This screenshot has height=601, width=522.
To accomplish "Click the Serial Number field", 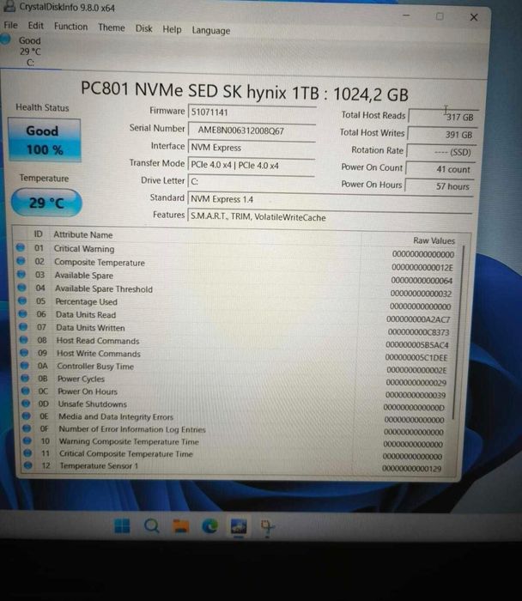I will 252,131.
